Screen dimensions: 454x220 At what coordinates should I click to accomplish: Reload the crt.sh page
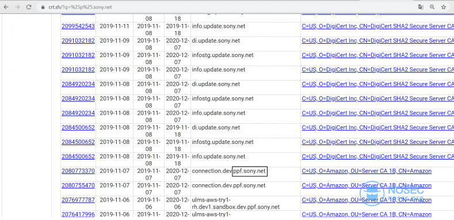(29, 7)
